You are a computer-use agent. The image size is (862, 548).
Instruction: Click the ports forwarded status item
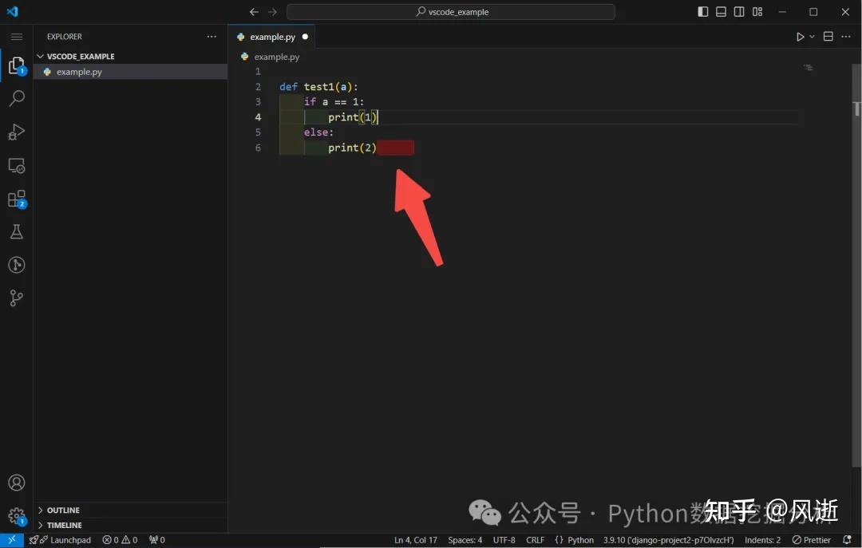coord(156,540)
